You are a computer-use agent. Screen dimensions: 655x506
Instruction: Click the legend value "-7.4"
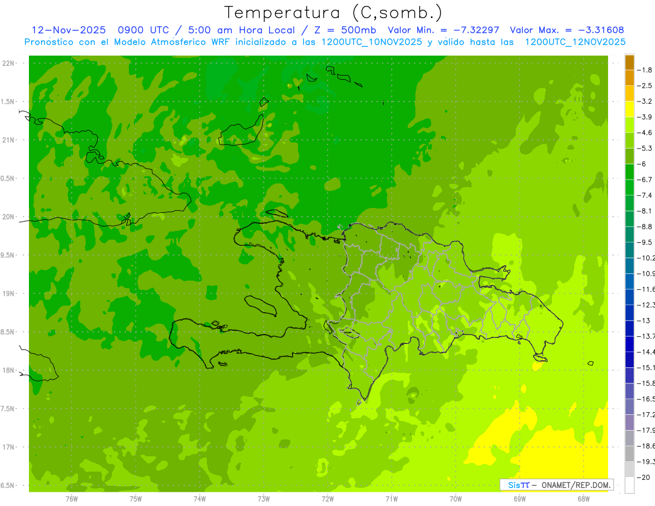click(x=645, y=195)
